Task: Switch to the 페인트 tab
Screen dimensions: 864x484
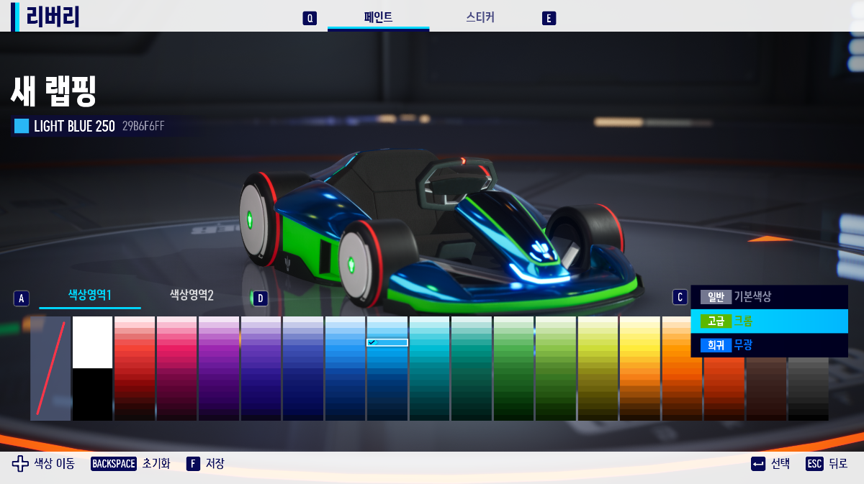Action: (378, 17)
